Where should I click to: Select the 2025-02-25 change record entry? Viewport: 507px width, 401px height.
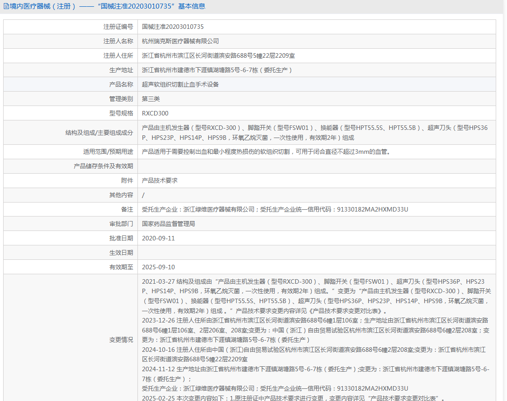tap(293, 398)
